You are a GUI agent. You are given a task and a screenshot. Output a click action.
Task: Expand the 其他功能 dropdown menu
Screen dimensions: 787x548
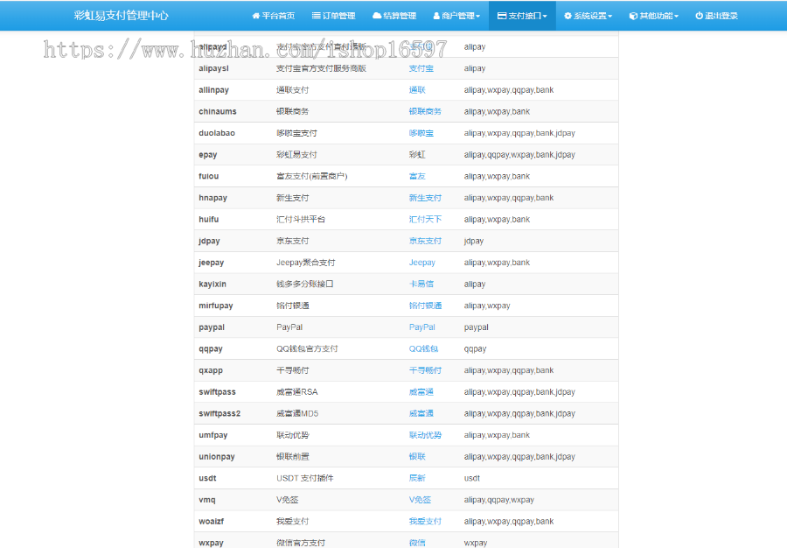653,16
